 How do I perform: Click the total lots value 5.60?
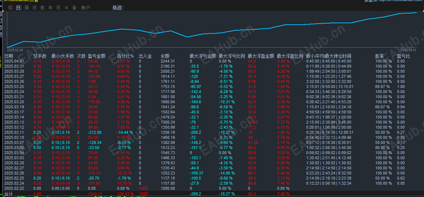click(x=37, y=194)
